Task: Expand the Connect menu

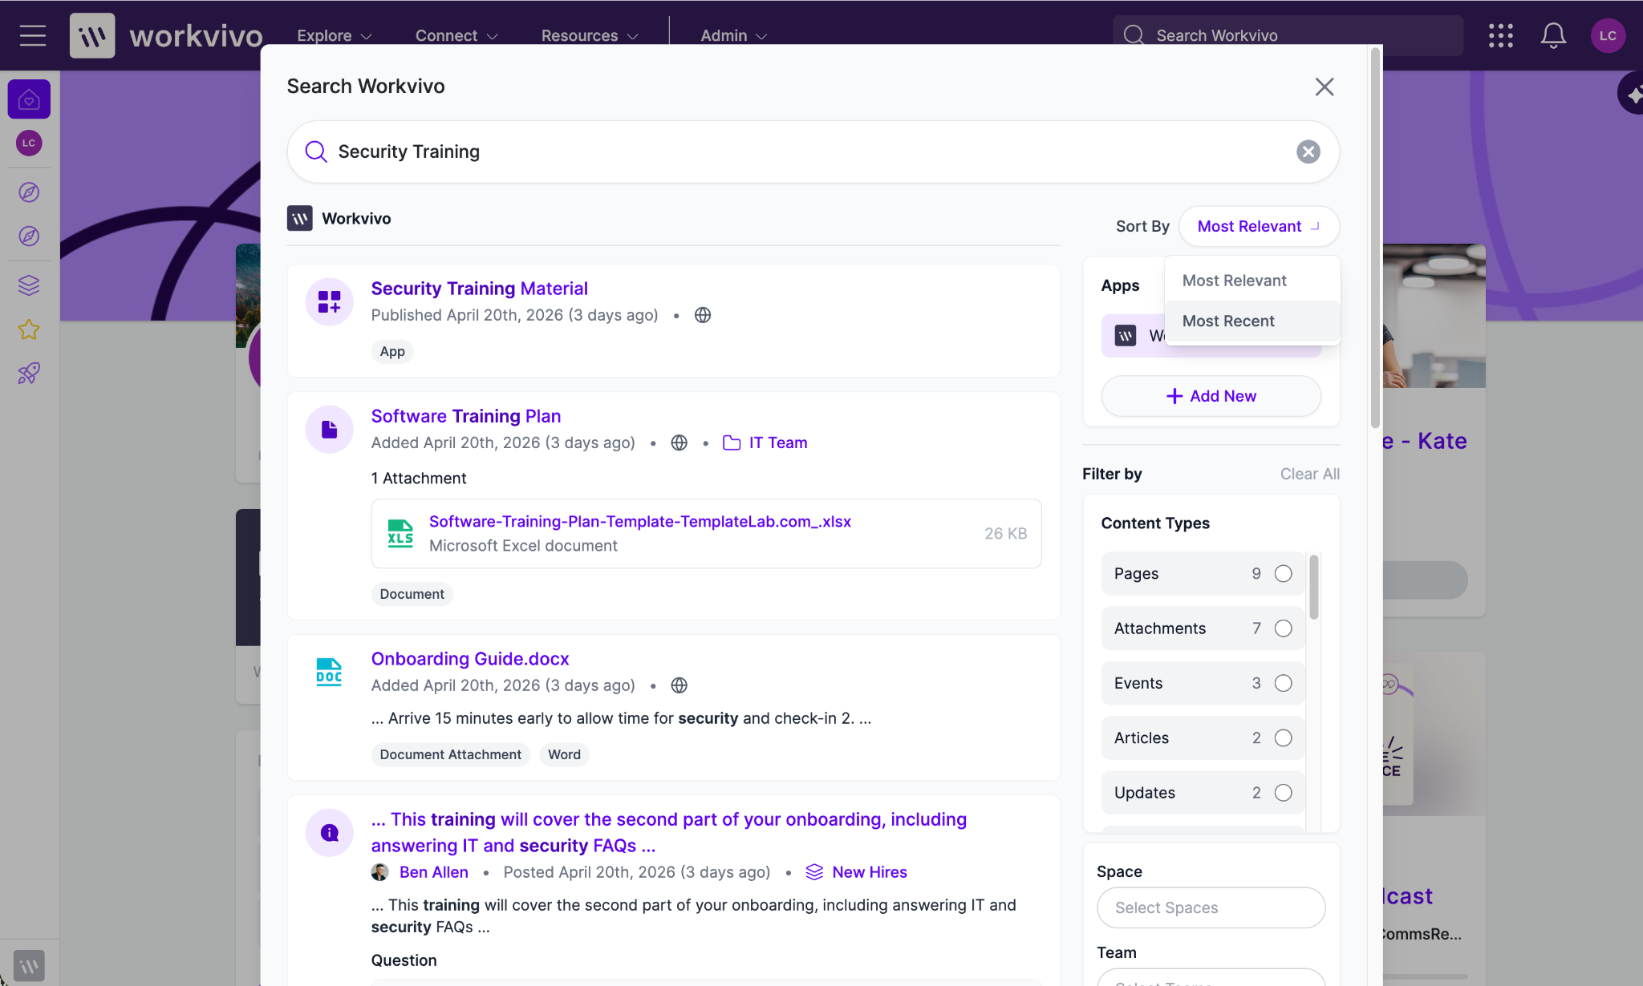Action: (456, 35)
